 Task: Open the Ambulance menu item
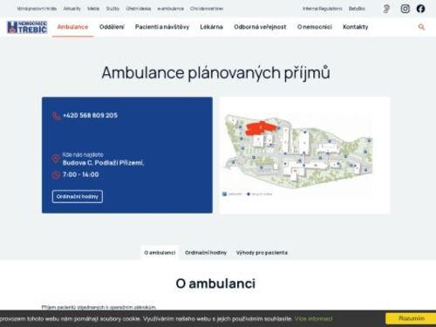72,27
